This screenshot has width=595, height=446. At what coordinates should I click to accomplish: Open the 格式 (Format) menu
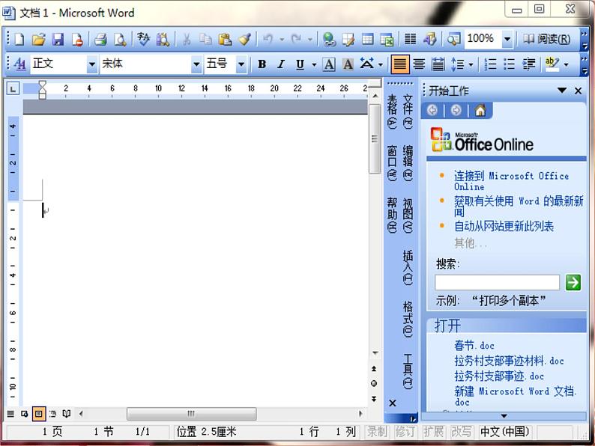pyautogui.click(x=408, y=318)
